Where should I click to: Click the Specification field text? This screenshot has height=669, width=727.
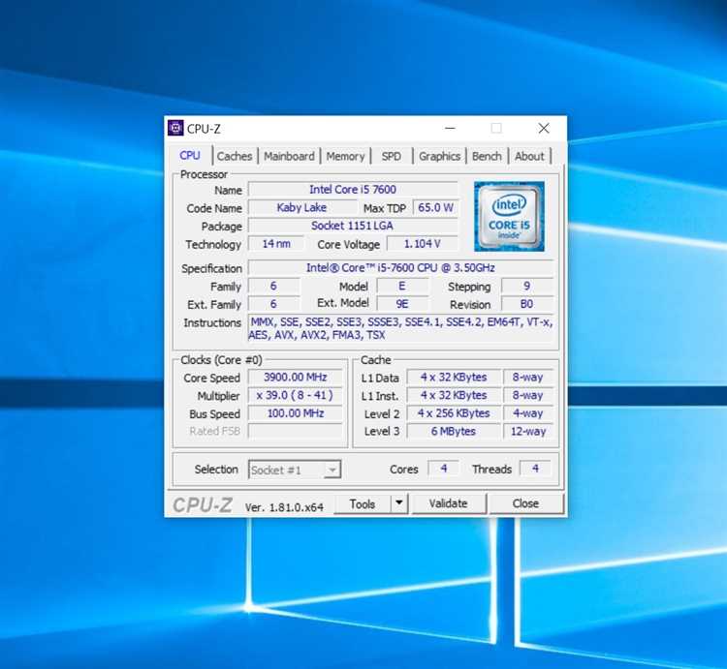coord(400,267)
